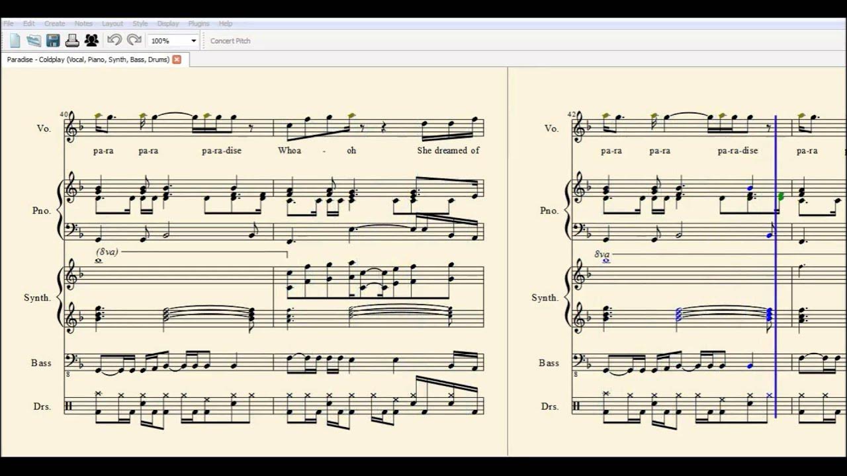Select the lyric 'Whoa' in measure 41
The height and width of the screenshot is (476, 847).
point(289,151)
